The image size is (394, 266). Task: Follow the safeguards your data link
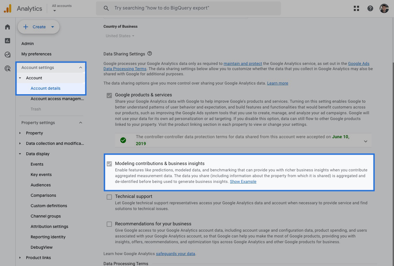[x=175, y=254]
